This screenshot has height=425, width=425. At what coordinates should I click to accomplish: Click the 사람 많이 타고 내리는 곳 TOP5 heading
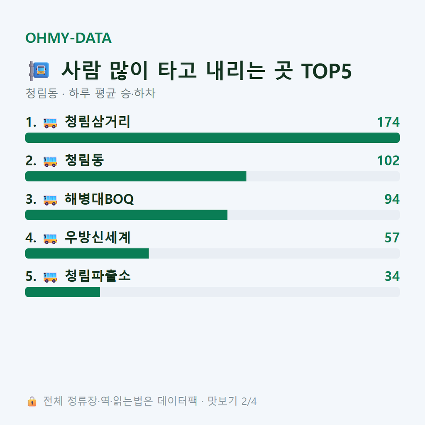click(x=207, y=71)
